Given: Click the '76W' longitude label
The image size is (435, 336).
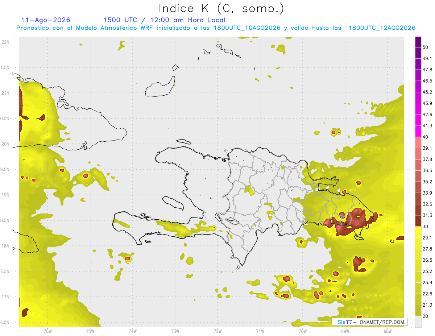Looking at the screenshot, I should (47, 331).
